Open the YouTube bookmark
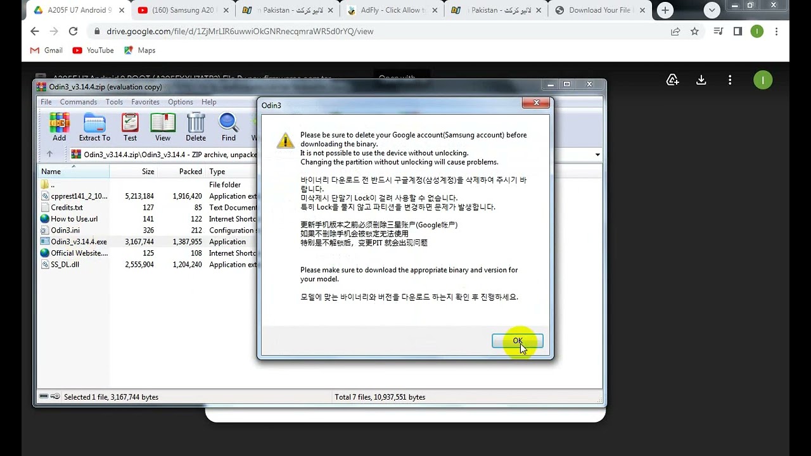The height and width of the screenshot is (456, 811). [x=93, y=50]
